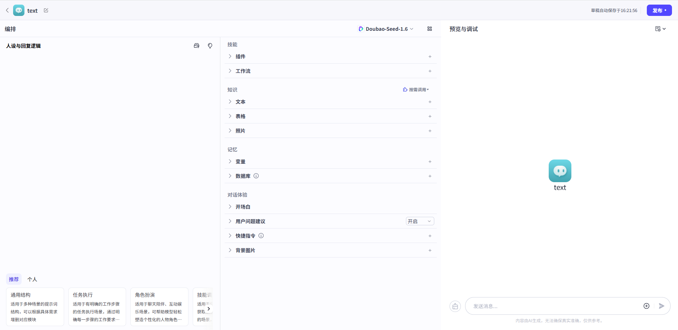Show info tooltip next to 快捷指令

click(x=261, y=236)
